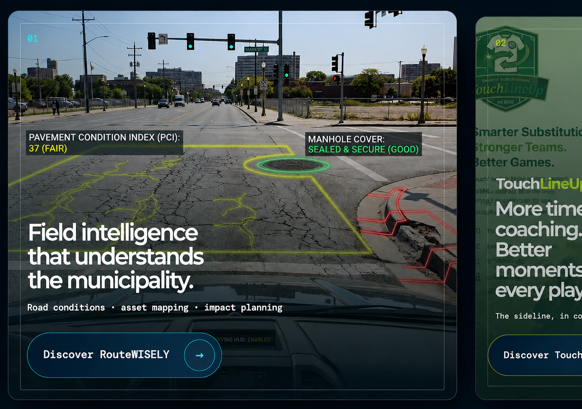Click 'Road conditions · asset mapping · impact planning' subtitle
582x409 pixels.
pos(155,307)
